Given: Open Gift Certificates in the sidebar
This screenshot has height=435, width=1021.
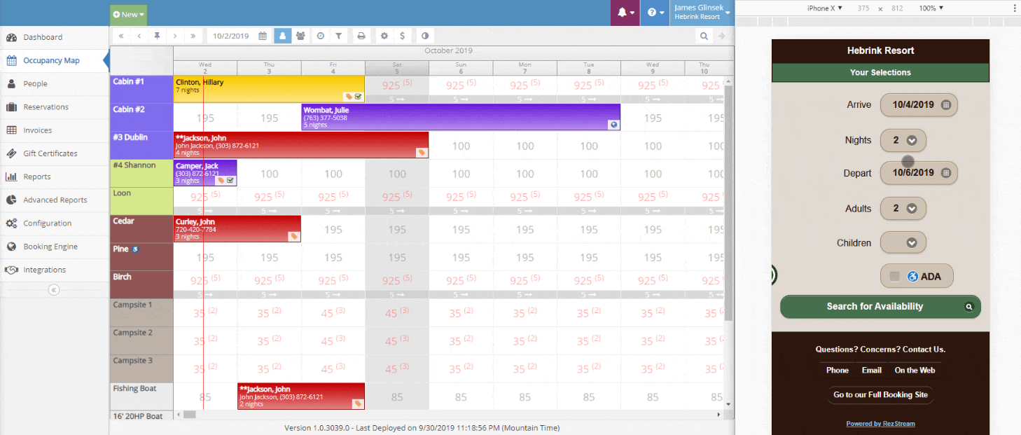Looking at the screenshot, I should tap(50, 153).
